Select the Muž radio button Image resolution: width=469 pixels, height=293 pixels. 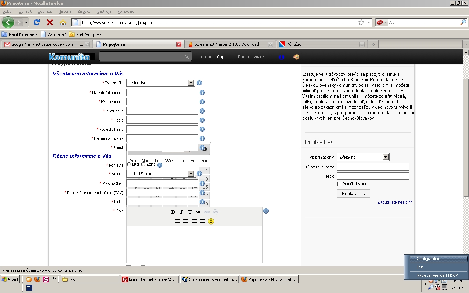pos(129,164)
